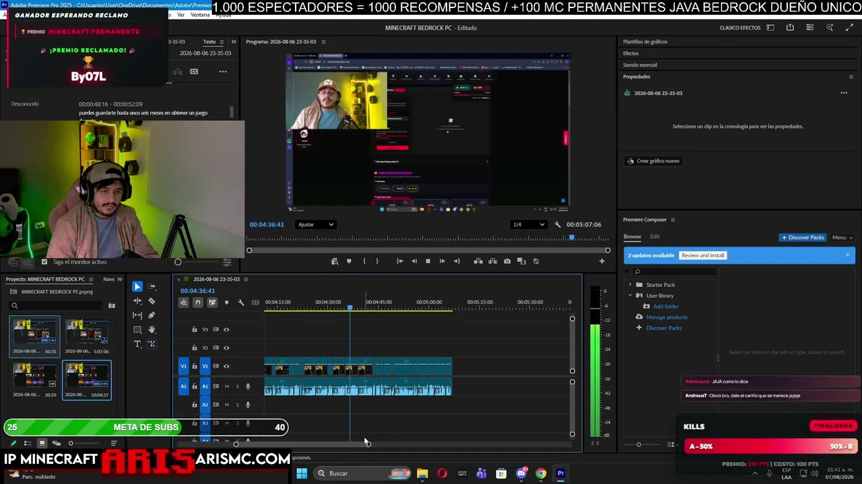Go to Out point
Viewport: 862px width, 484px height.
tap(457, 261)
